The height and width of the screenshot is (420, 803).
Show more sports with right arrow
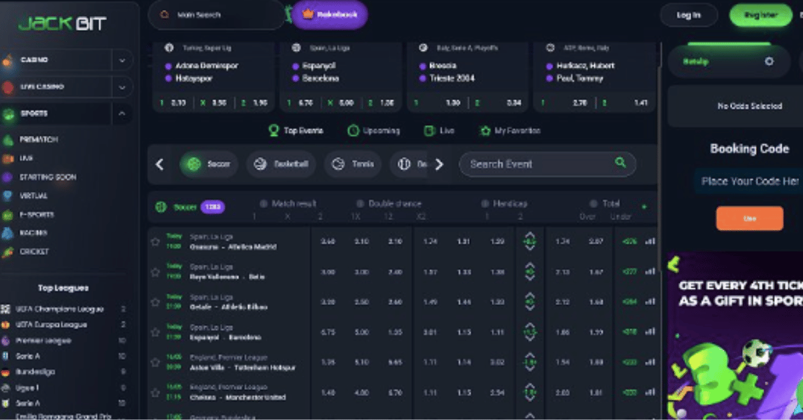click(439, 165)
